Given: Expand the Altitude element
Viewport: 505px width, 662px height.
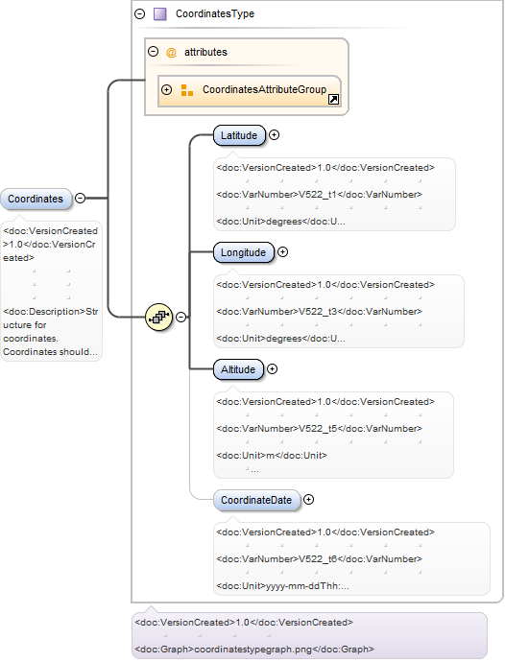Looking at the screenshot, I should [x=272, y=369].
